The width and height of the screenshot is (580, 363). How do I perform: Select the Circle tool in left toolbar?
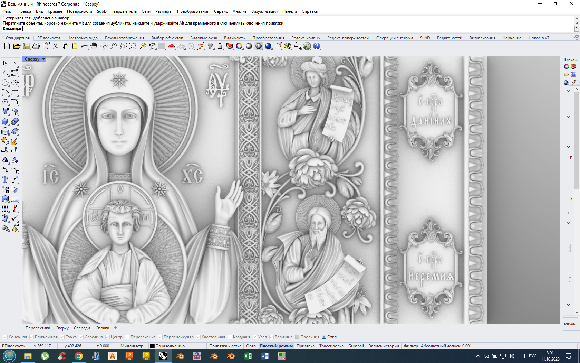[5, 83]
